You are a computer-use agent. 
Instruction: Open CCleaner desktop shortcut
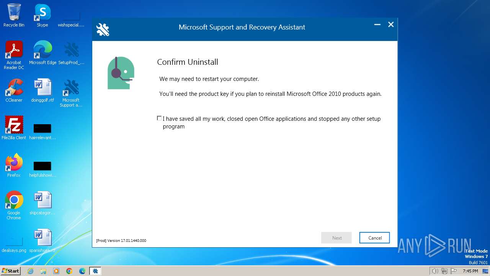coord(14,90)
